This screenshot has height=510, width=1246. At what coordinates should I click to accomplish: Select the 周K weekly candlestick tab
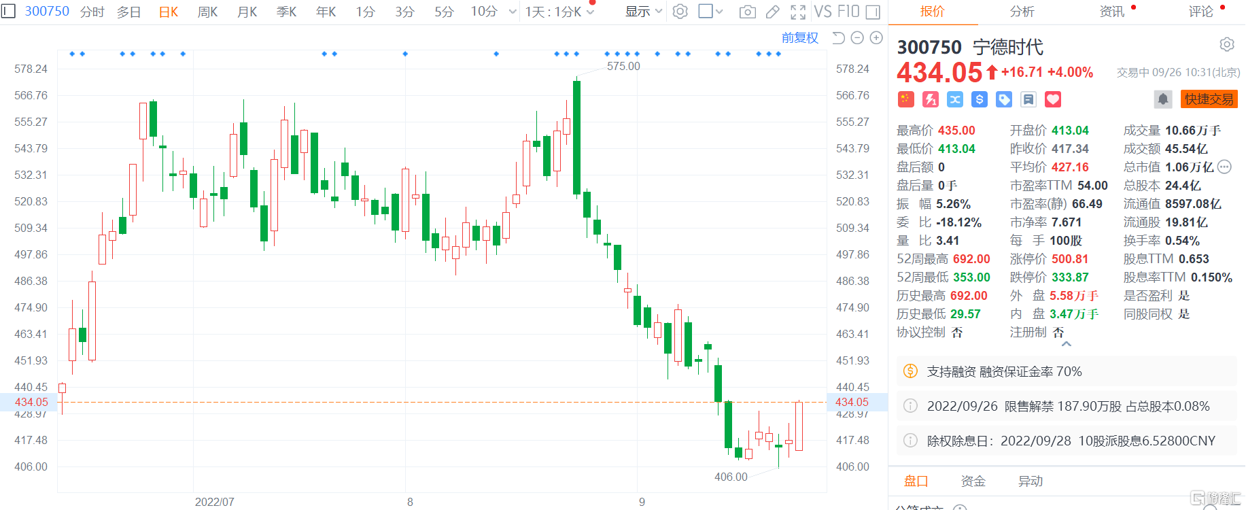click(208, 12)
